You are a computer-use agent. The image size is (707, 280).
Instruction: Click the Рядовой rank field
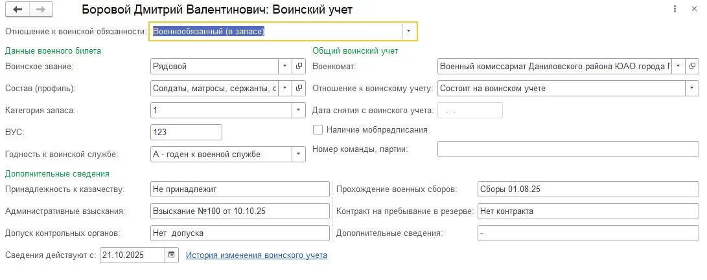pos(214,66)
